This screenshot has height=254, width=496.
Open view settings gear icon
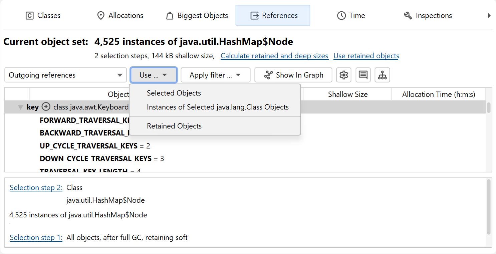pyautogui.click(x=343, y=75)
